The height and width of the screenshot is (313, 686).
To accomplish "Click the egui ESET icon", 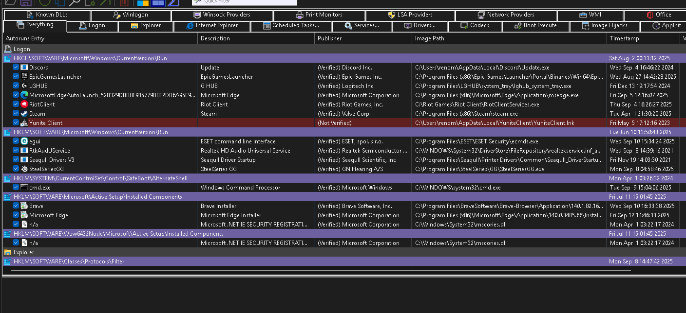I will (24, 141).
